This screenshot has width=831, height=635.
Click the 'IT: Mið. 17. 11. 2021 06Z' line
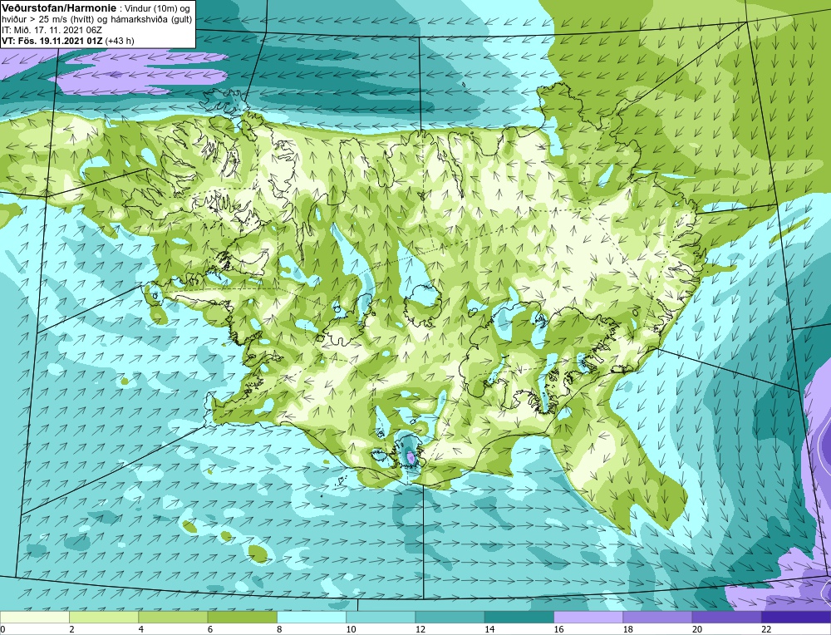52,30
